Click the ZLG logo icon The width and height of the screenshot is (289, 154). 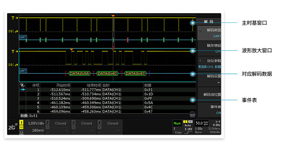pyautogui.click(x=12, y=128)
